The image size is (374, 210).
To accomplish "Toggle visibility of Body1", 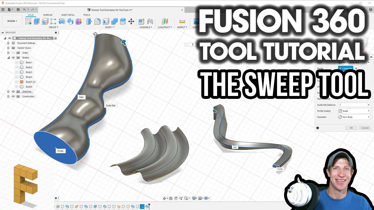I will tap(17, 62).
